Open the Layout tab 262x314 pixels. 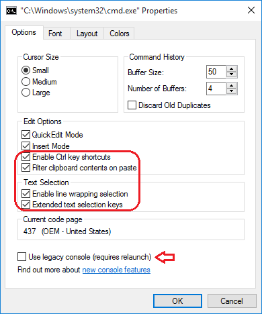tap(87, 34)
